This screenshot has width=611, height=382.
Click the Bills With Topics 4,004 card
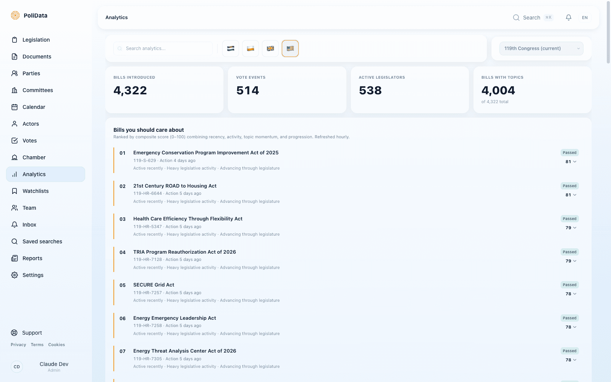[532, 90]
